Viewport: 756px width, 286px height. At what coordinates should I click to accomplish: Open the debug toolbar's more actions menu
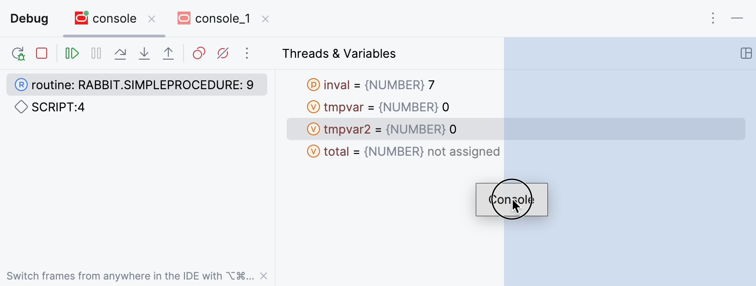(x=247, y=54)
